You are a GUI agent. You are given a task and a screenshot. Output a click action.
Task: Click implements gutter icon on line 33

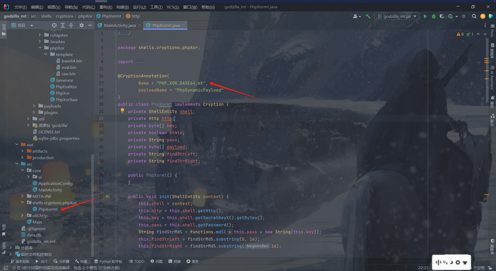pos(108,196)
